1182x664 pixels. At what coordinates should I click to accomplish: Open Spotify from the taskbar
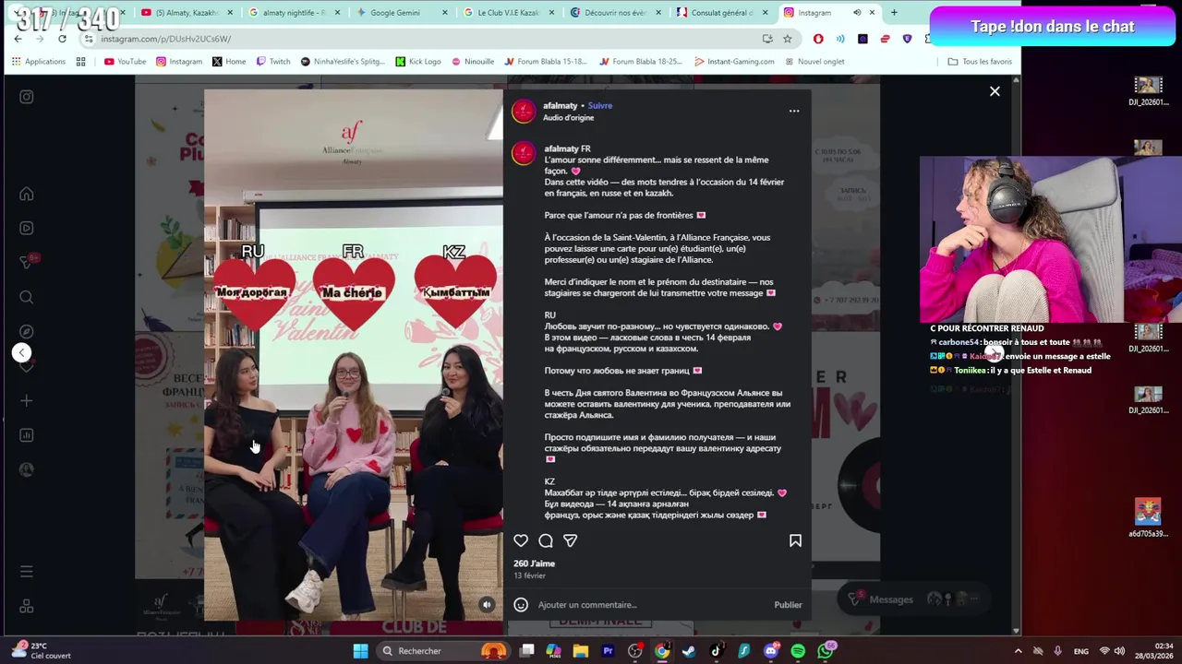(x=798, y=651)
